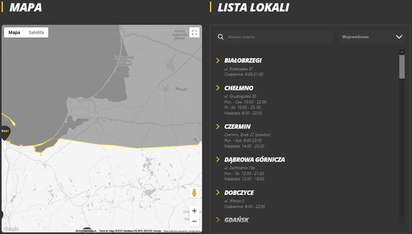Click hours 'Pt - So. 10:00 - 23: 00'
The image size is (412, 234).
click(x=242, y=107)
